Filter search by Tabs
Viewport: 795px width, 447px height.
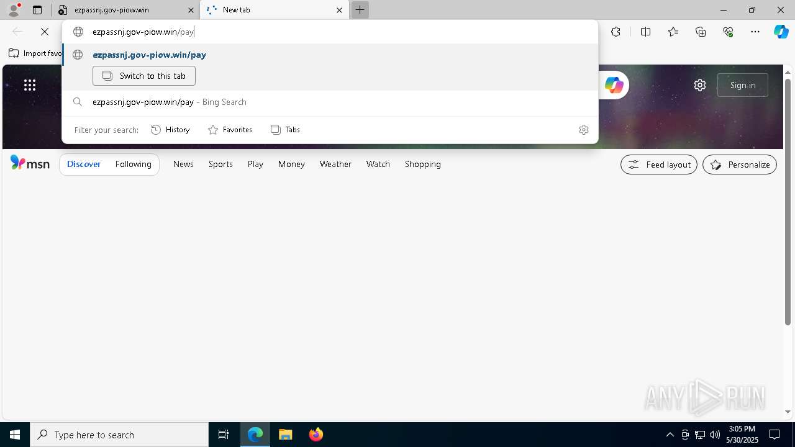point(285,130)
